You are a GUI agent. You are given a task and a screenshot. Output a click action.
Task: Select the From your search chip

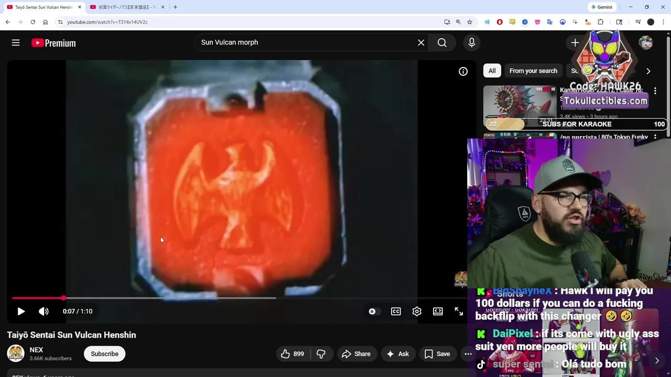(533, 71)
